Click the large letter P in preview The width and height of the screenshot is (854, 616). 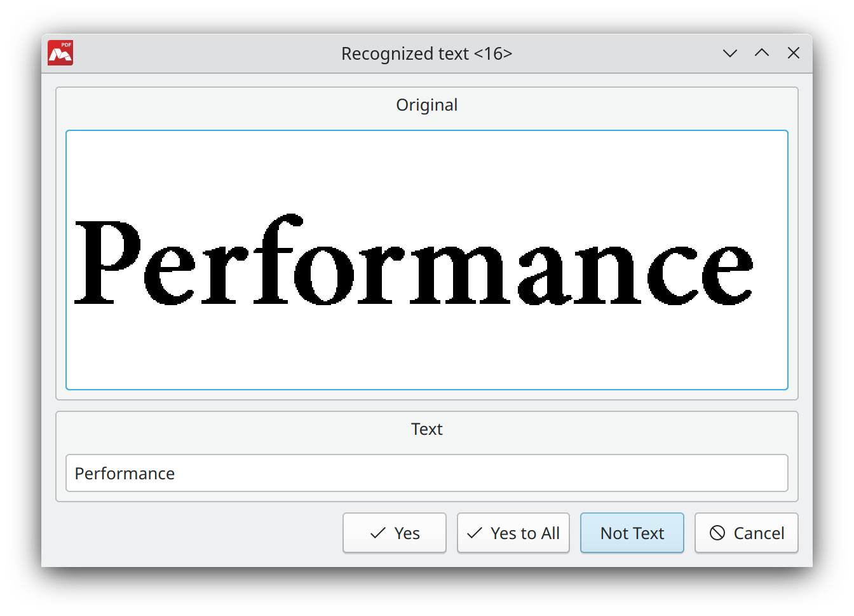click(x=107, y=262)
